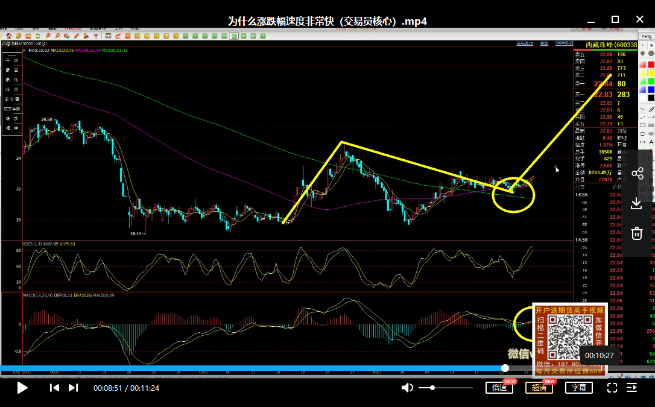This screenshot has width=655, height=407.
Task: Download the video
Action: pos(636,203)
